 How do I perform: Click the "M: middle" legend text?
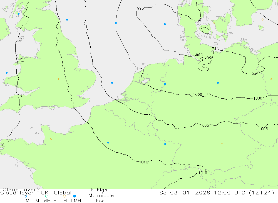click(x=101, y=196)
